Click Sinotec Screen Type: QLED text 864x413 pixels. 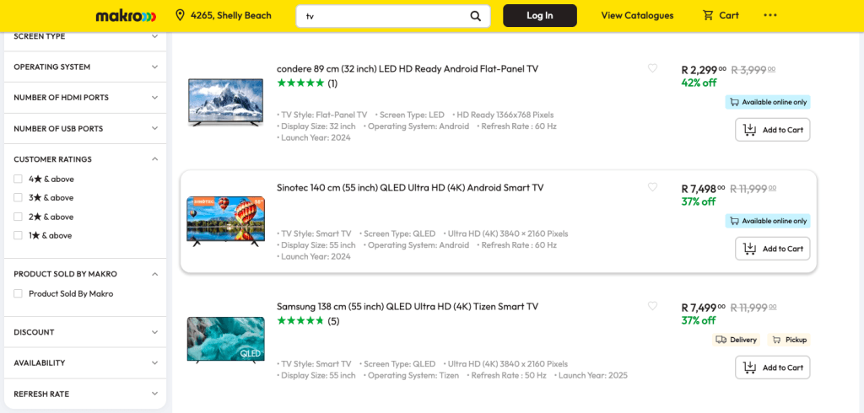(x=399, y=233)
